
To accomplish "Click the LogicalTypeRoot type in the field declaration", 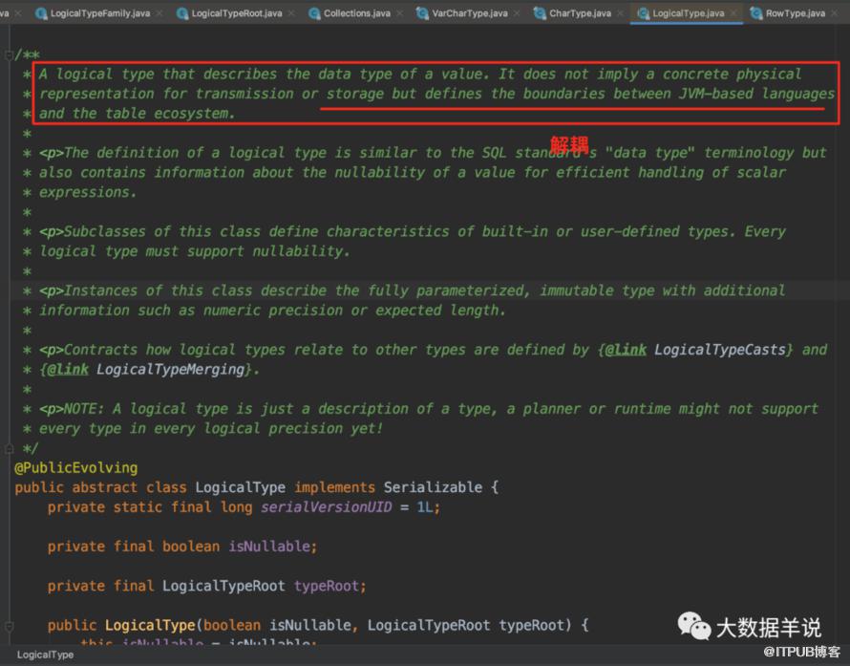I will pos(223,586).
